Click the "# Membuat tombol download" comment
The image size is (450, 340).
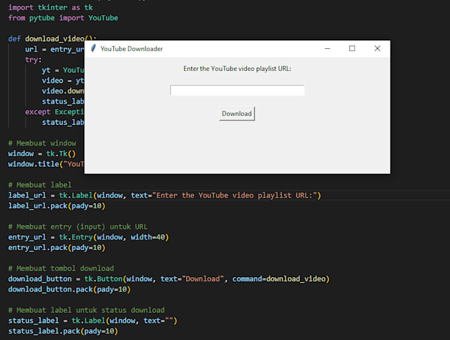click(x=61, y=269)
